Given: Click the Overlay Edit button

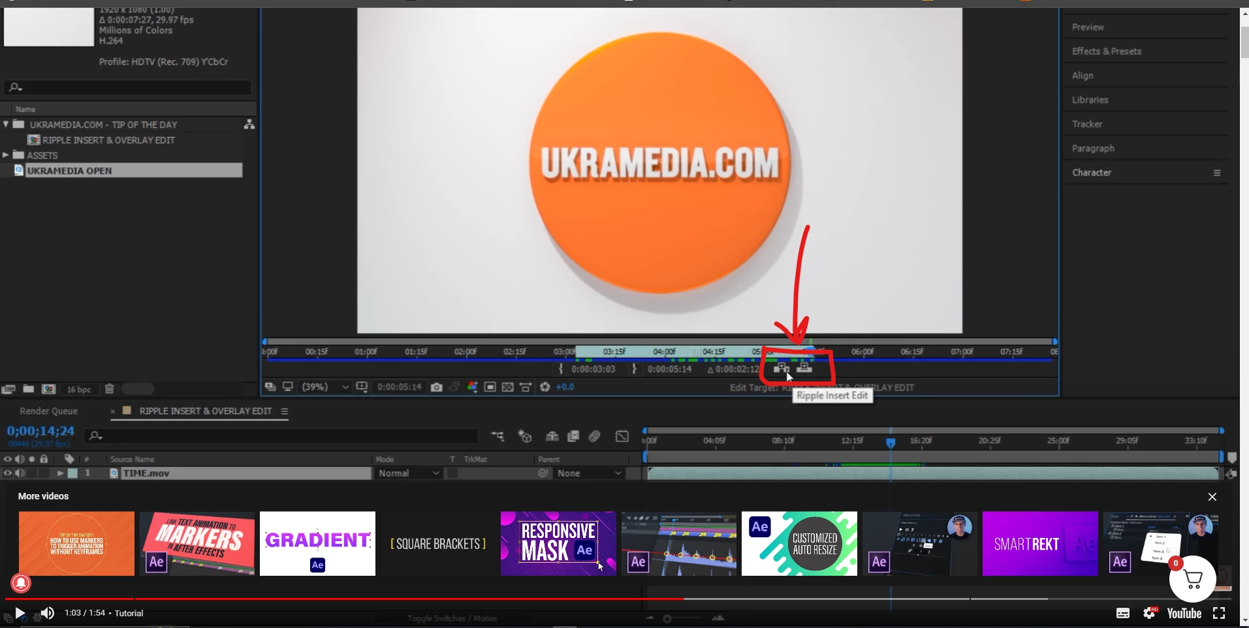Looking at the screenshot, I should (x=804, y=368).
